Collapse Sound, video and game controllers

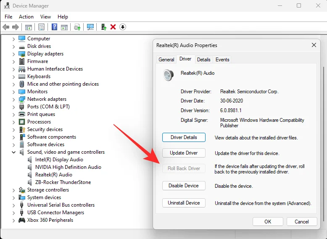point(13,152)
